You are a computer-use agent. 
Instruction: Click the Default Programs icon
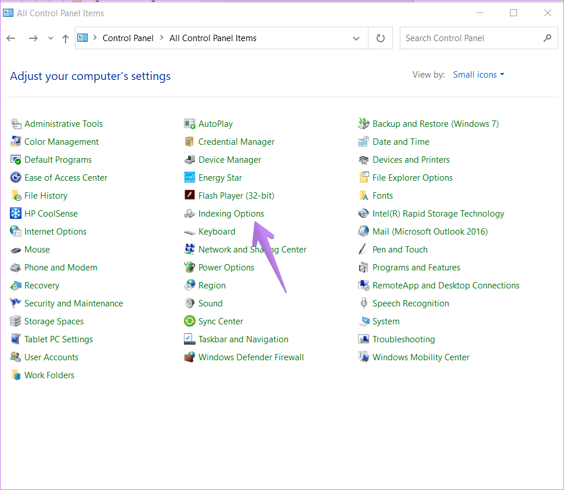pyautogui.click(x=16, y=160)
